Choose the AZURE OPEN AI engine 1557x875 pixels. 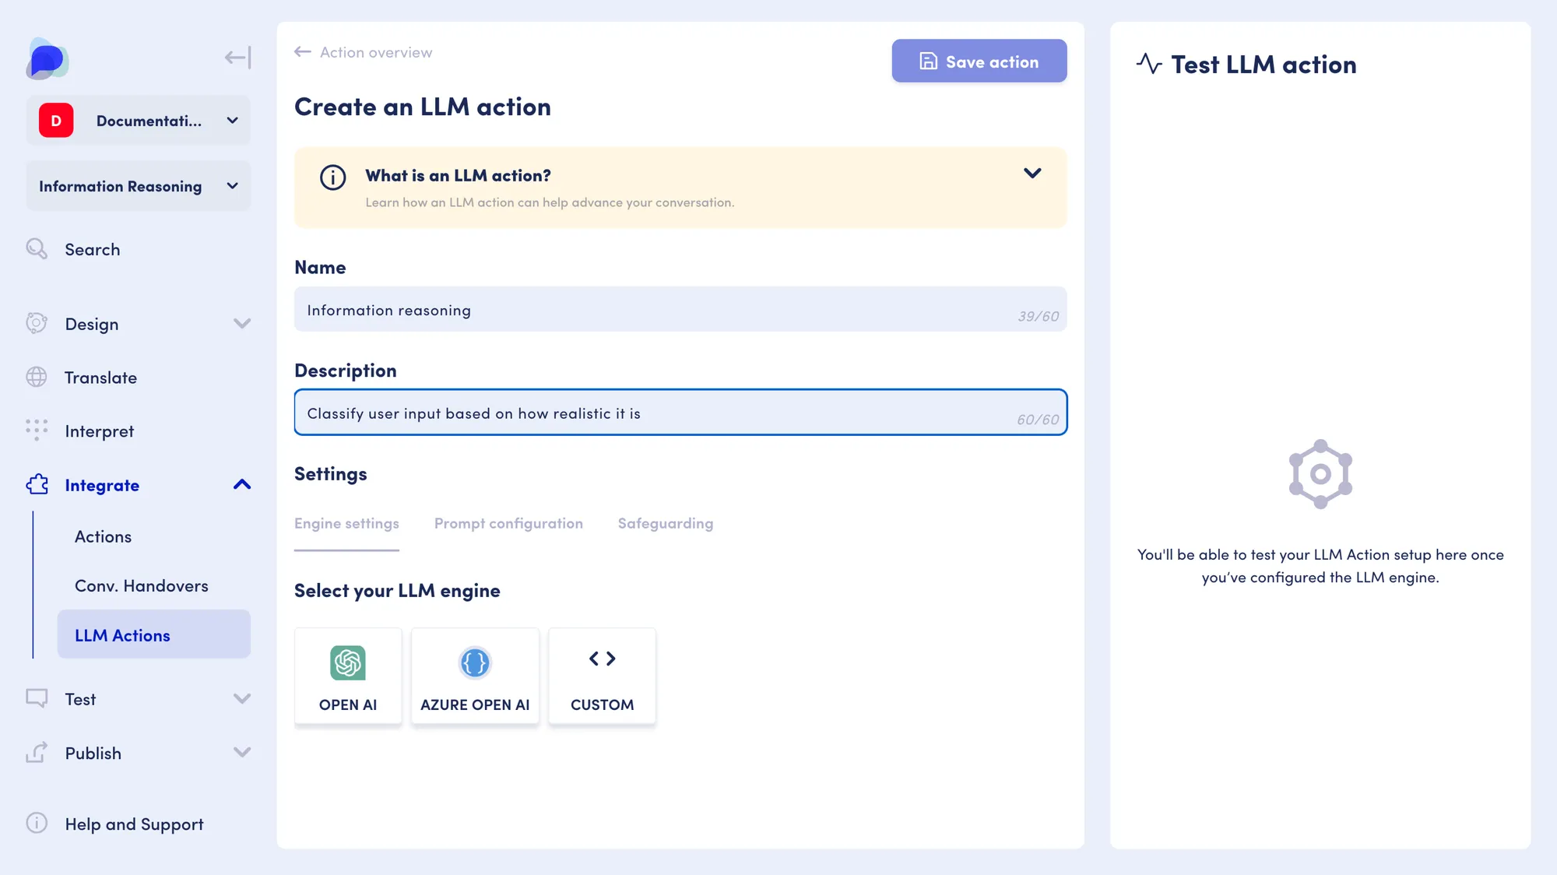[x=475, y=676]
